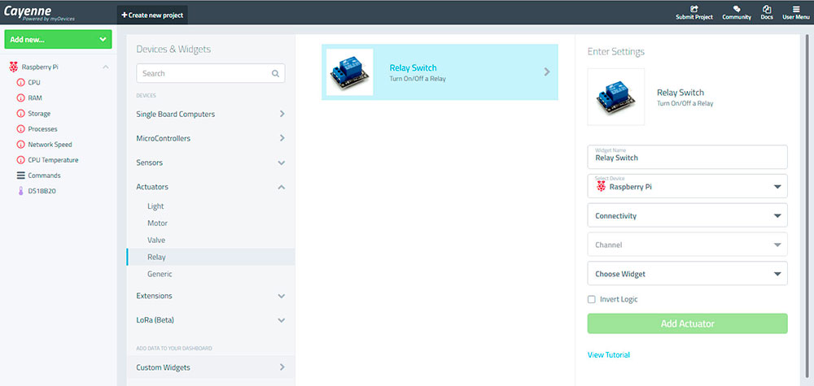
Task: Open the View Tutorial link
Action: point(608,355)
